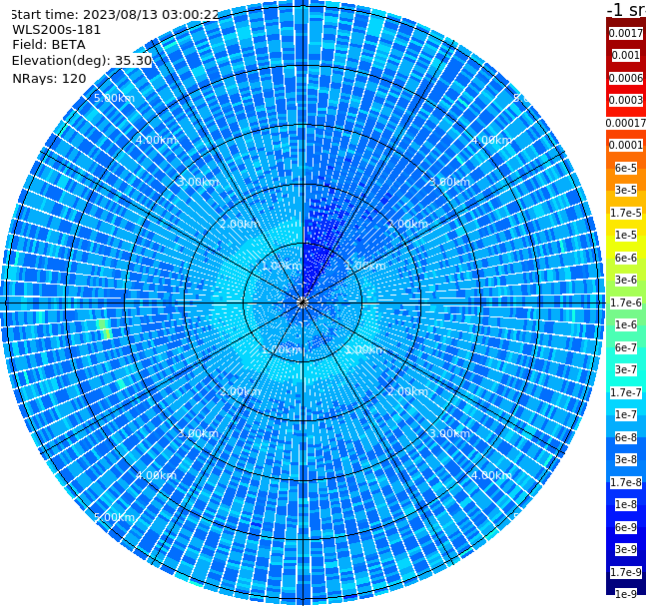This screenshot has height=606, width=646.
Task: Click the 1.7e-5 colorbar label
Action: coord(626,213)
